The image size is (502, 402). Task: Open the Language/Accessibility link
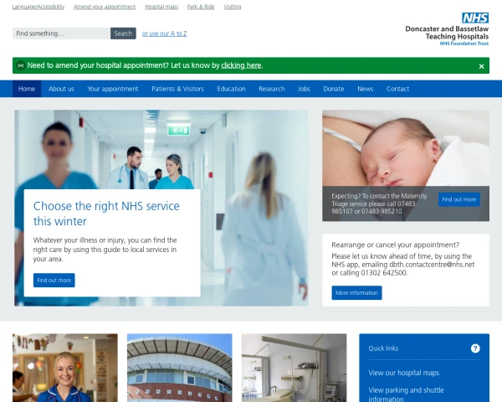[x=38, y=7]
